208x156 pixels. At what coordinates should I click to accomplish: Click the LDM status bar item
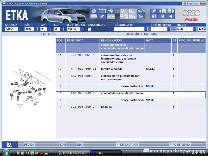63,145
